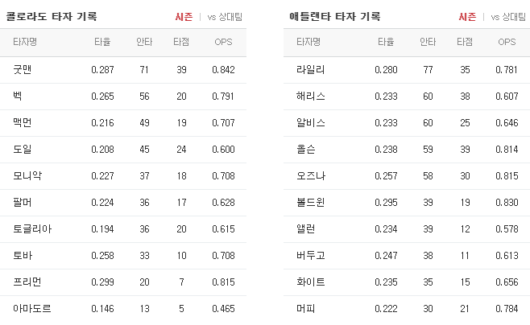This screenshot has height=325, width=530.
Task: Switch to vs 상대팀 in 콜로라도 table
Action: (225, 17)
